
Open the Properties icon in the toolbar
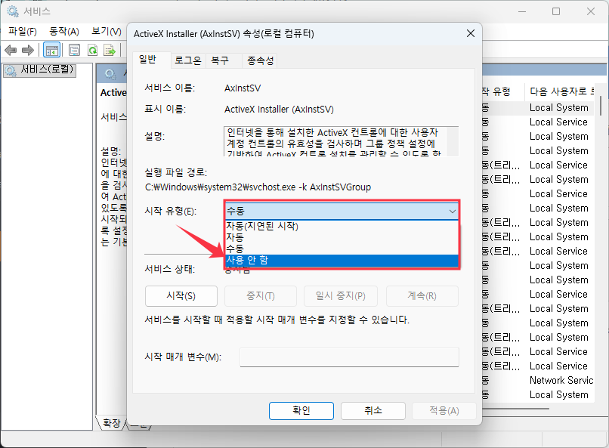(74, 50)
